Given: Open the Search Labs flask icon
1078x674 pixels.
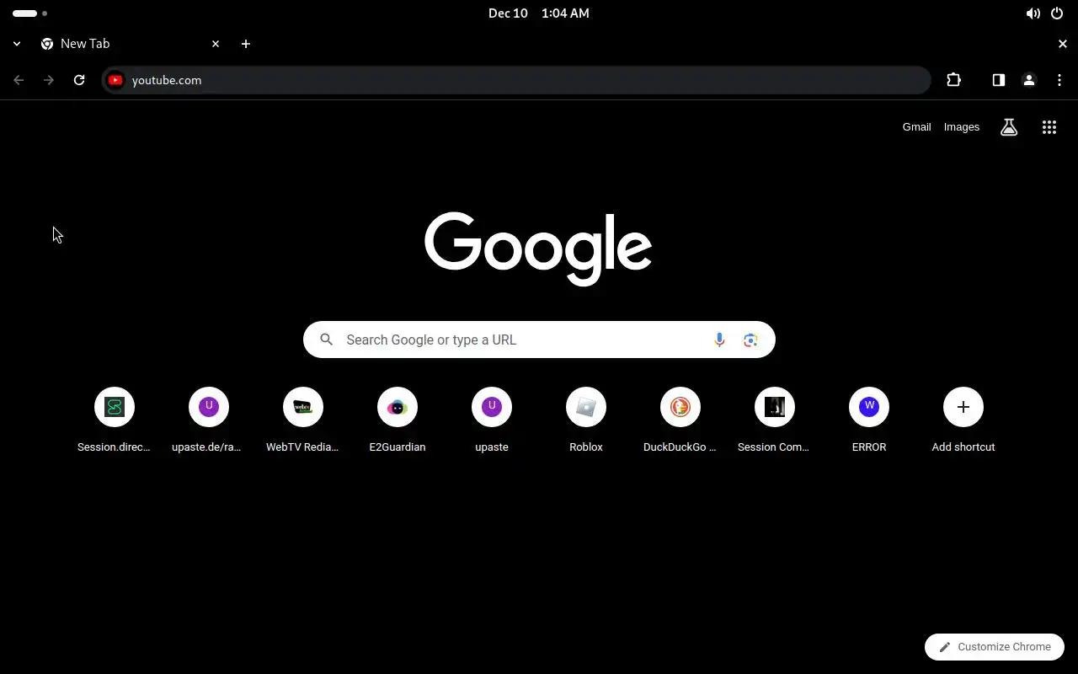Looking at the screenshot, I should point(1009,127).
